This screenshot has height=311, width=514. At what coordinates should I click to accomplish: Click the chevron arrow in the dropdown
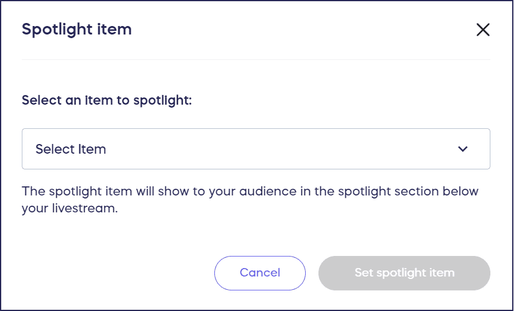point(463,149)
